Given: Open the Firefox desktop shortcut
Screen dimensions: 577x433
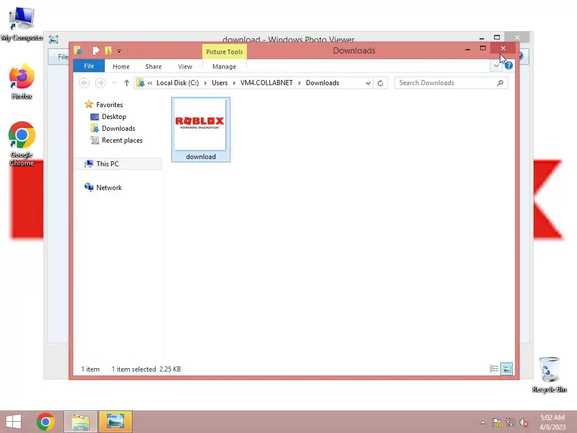Looking at the screenshot, I should pos(22,81).
